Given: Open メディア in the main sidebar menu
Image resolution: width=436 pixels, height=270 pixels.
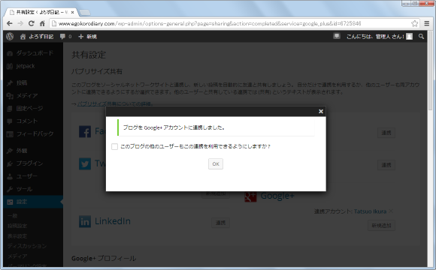Looking at the screenshot, I should click(33, 95).
